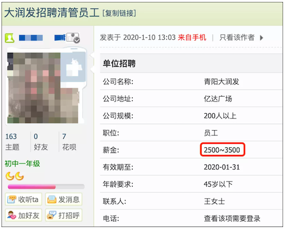Click the 收听ta speech bubble icon
Image resolution: width=285 pixels, height=228 pixels.
[x=12, y=200]
